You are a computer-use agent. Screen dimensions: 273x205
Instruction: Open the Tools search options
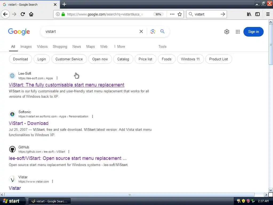(162, 46)
